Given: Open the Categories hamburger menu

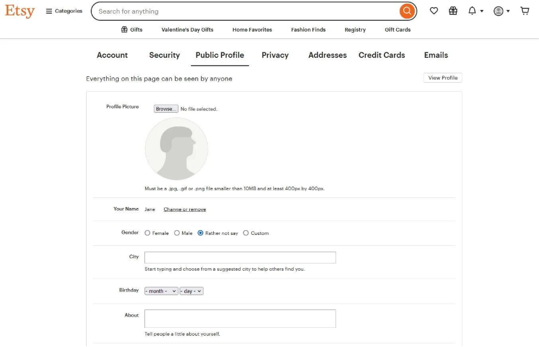Looking at the screenshot, I should (x=64, y=11).
